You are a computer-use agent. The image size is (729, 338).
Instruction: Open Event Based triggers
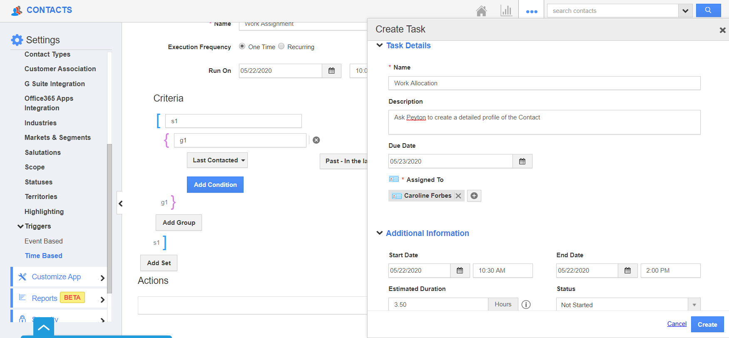click(44, 241)
